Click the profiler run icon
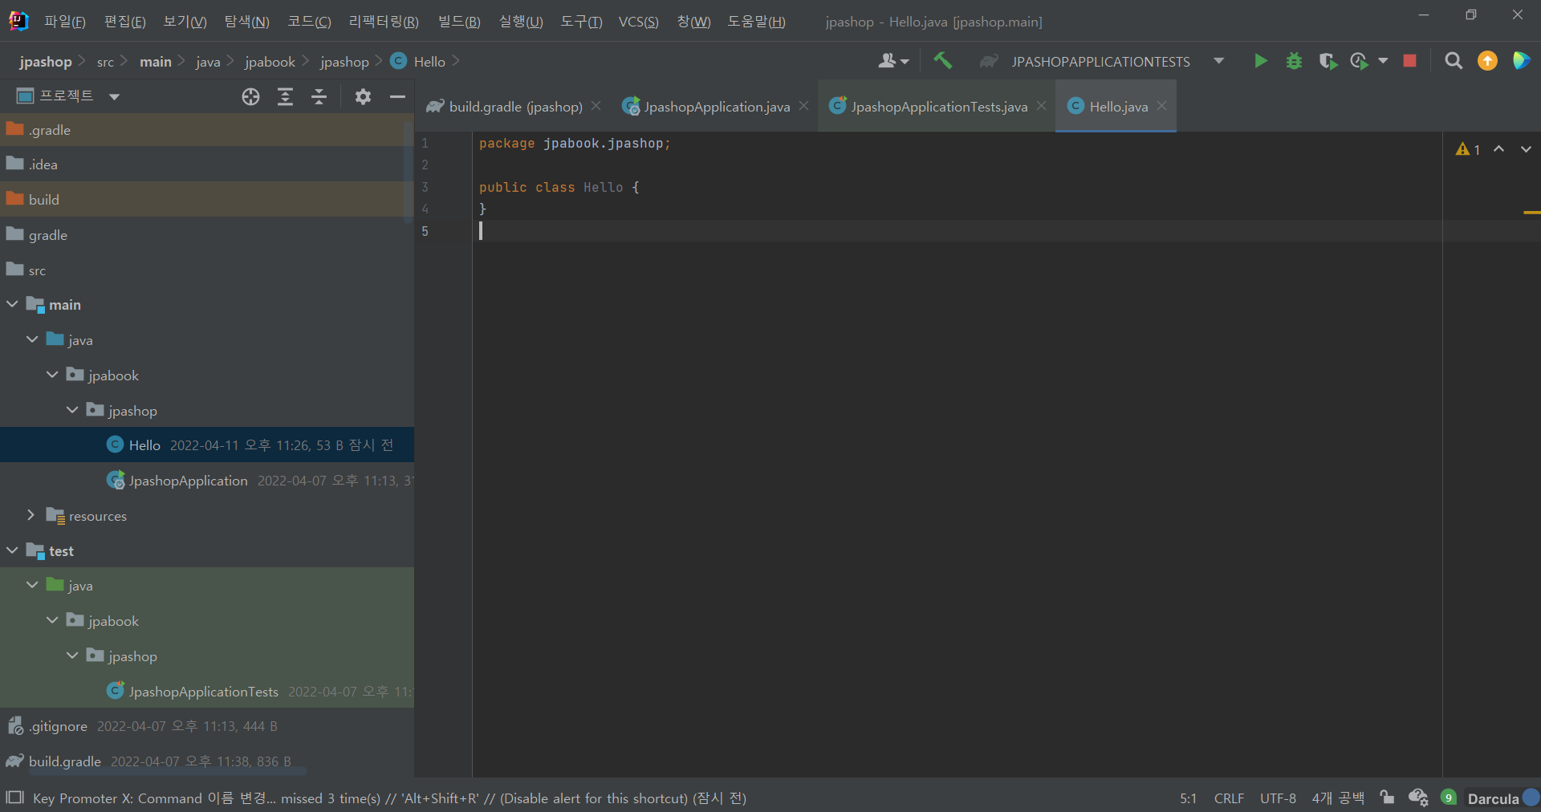 [1359, 61]
